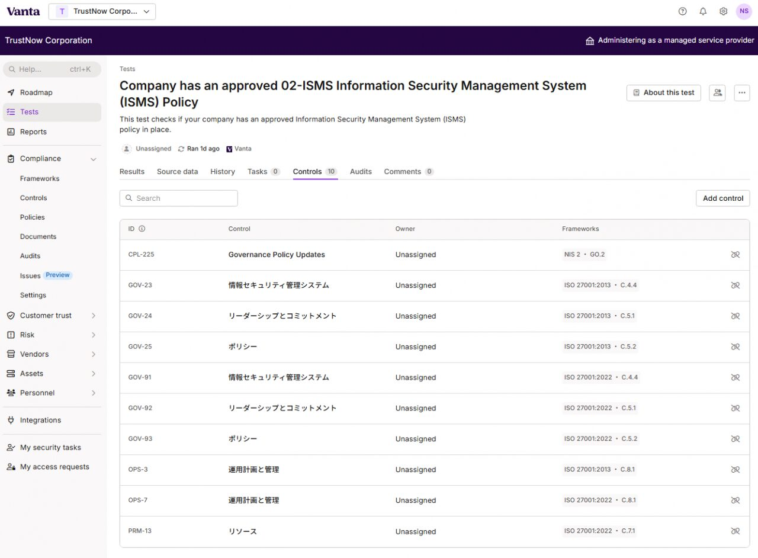
Task: Unlink control OPS-3 with its unlink icon
Action: 735,470
